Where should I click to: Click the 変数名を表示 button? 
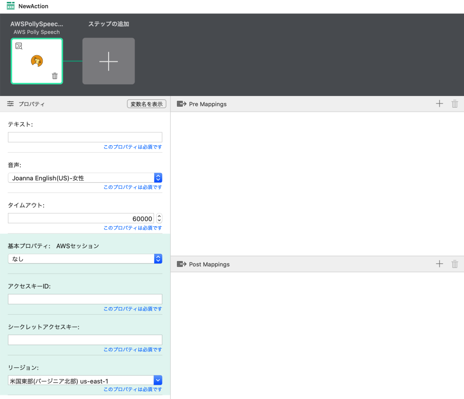pyautogui.click(x=147, y=103)
